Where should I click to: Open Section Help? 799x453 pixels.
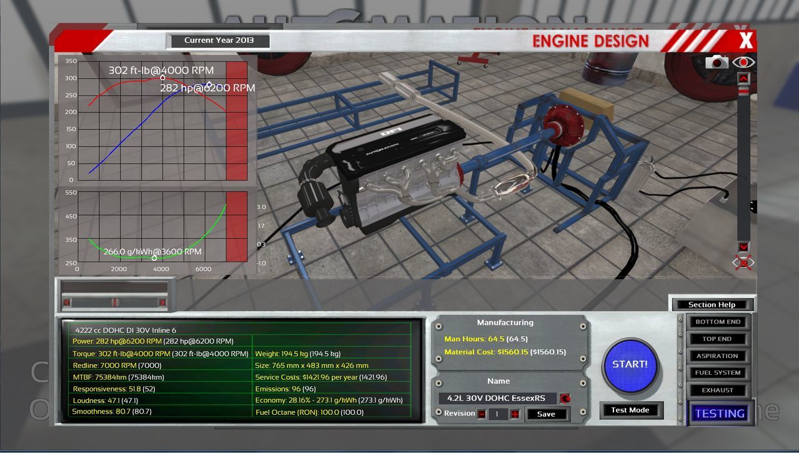coord(712,305)
